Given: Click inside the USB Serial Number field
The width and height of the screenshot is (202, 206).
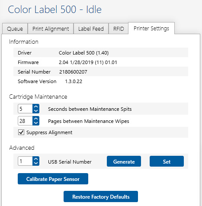Looking at the screenshot, I should point(25,161).
